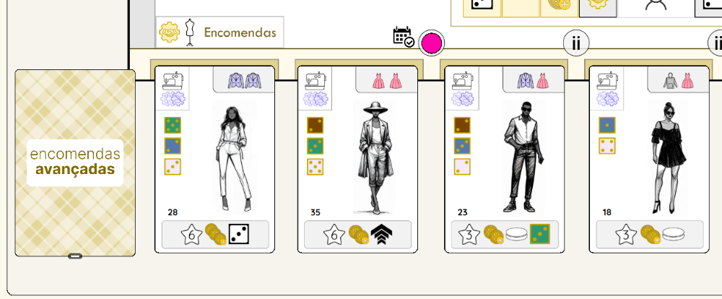Screen dimensions: 722x299
Task: Click the gold coins on card 28
Action: (x=215, y=234)
